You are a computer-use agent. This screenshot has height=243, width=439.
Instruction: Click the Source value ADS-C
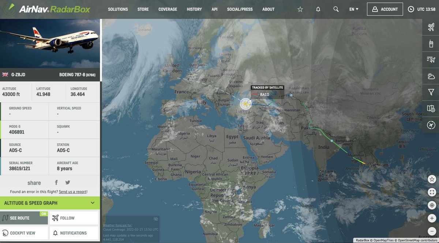tap(15, 150)
